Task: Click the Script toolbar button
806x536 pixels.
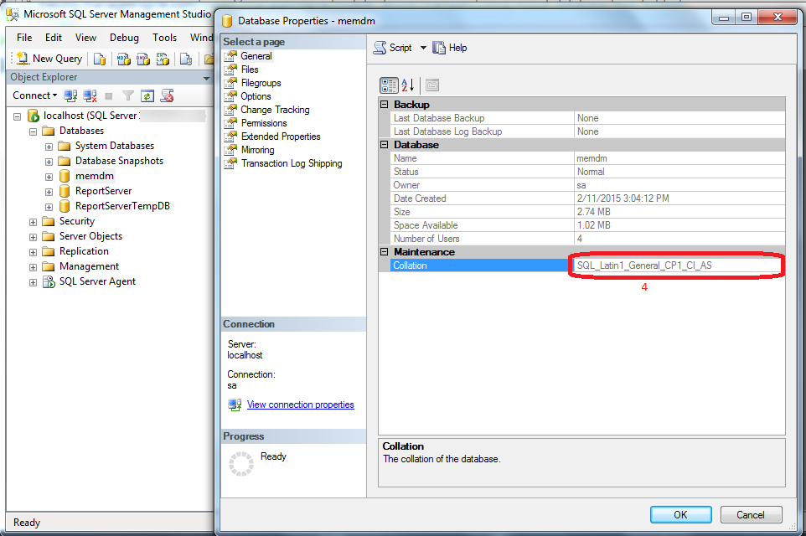Action: click(x=393, y=48)
